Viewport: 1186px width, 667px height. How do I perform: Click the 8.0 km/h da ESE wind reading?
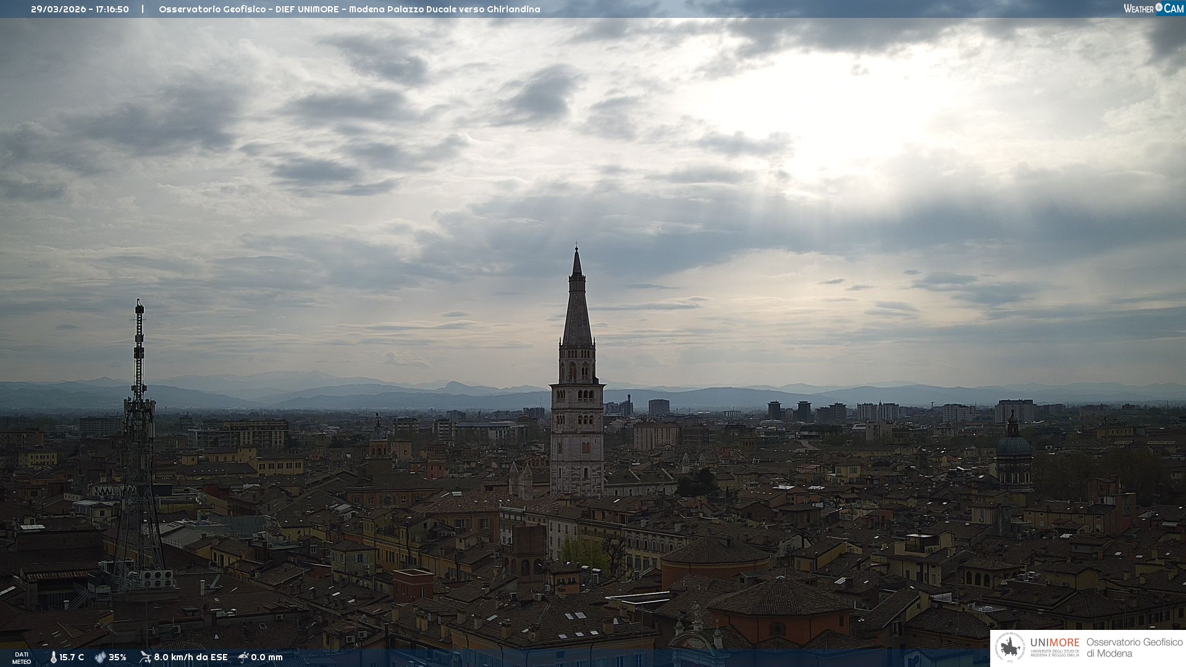coord(190,657)
